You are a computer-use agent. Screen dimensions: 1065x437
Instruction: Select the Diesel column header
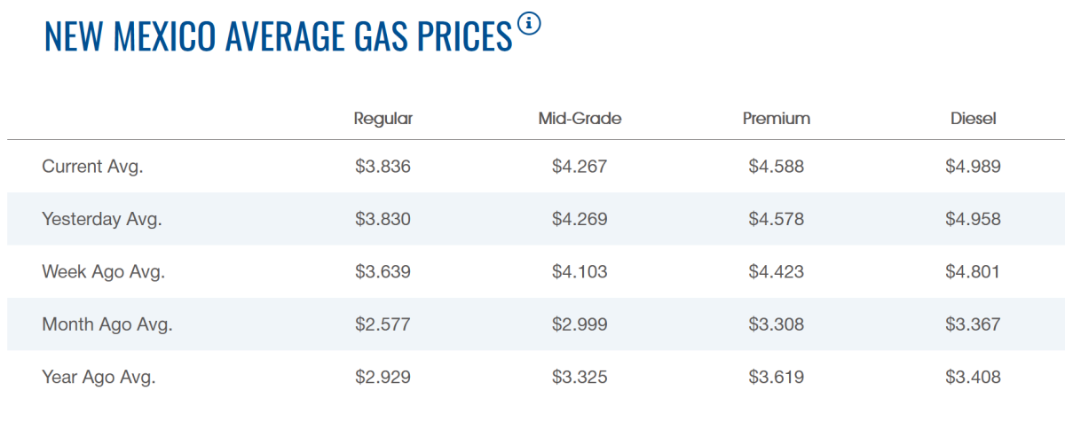973,119
